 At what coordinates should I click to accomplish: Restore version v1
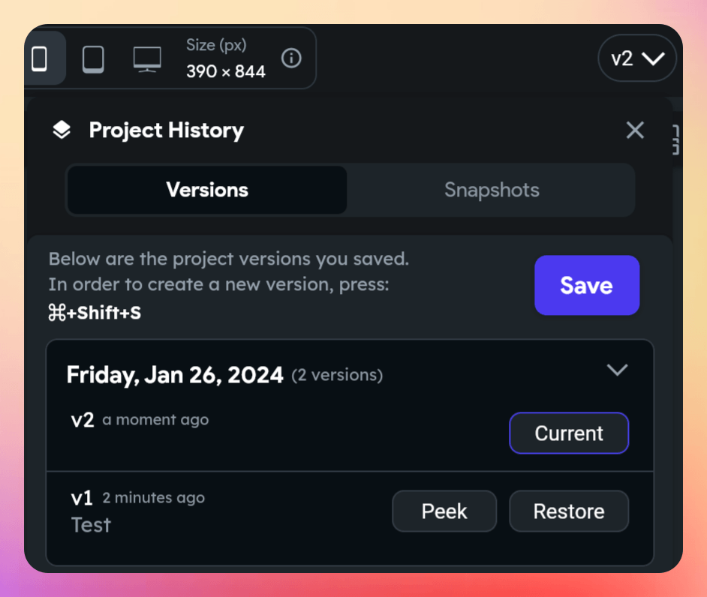point(568,511)
